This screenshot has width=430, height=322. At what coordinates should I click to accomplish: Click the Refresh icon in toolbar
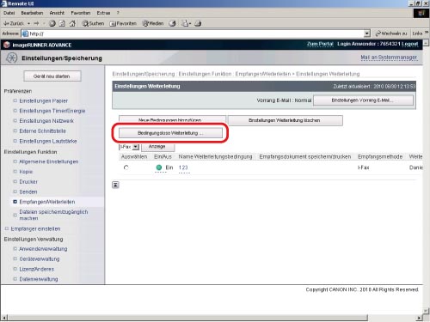(x=62, y=23)
